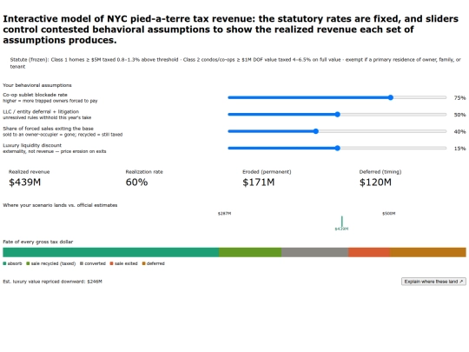Click the $500M official estimate label
This screenshot has width=469, height=352.
click(389, 214)
